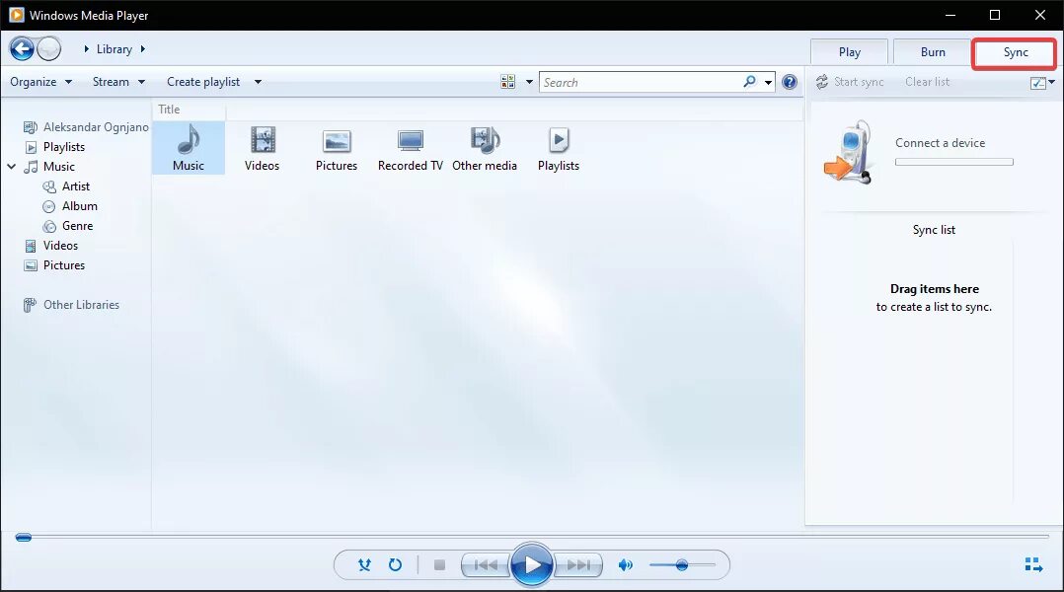Click Create playlist

(x=203, y=81)
